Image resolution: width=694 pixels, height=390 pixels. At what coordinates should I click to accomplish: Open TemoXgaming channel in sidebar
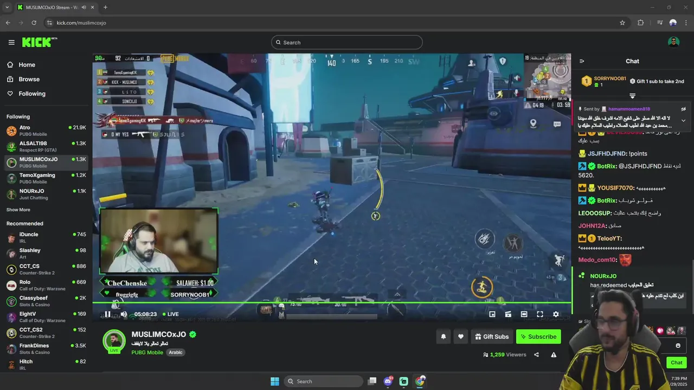[46, 178]
